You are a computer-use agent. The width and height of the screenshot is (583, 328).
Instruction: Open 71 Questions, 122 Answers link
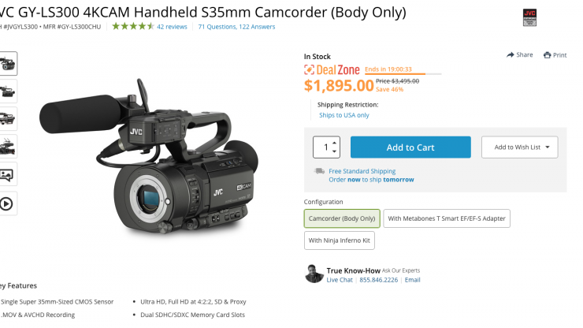[x=236, y=27]
